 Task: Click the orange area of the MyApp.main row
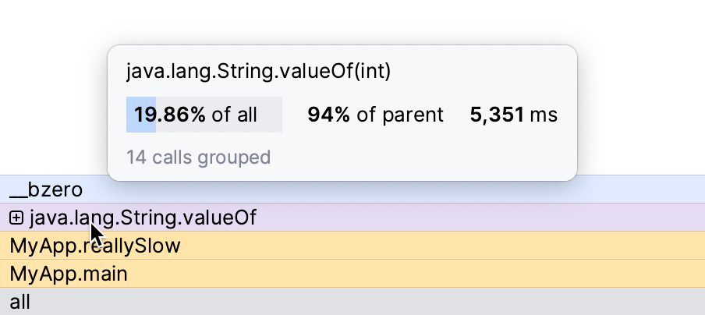(468, 274)
